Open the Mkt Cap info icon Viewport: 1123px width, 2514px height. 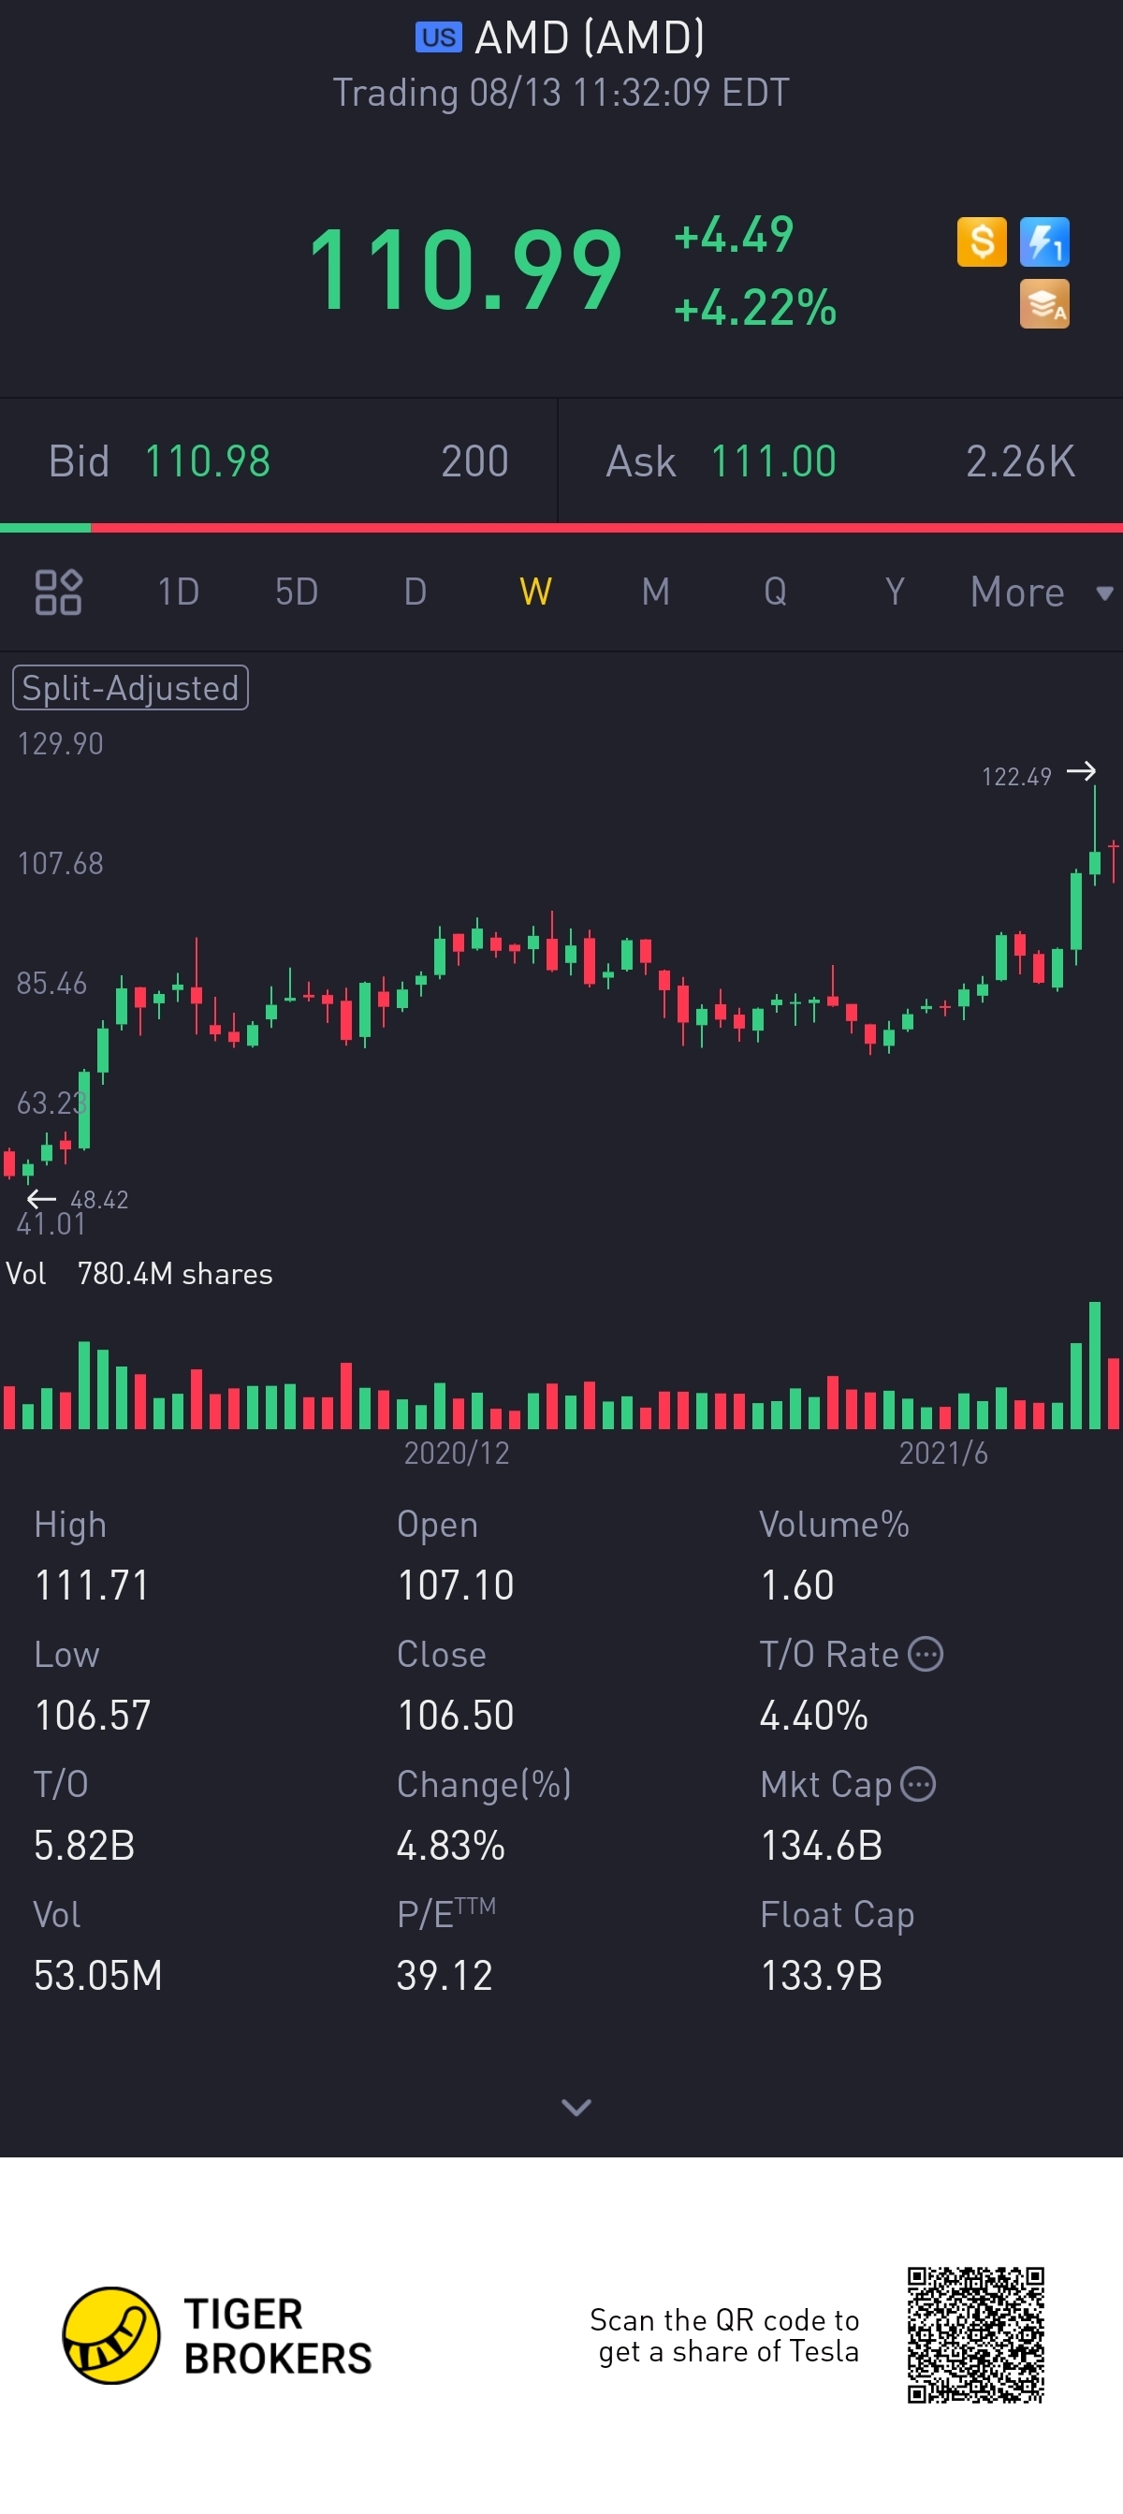tap(918, 1784)
